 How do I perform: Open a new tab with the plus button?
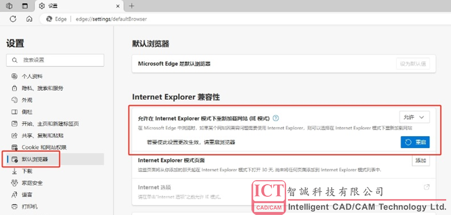[x=131, y=6]
